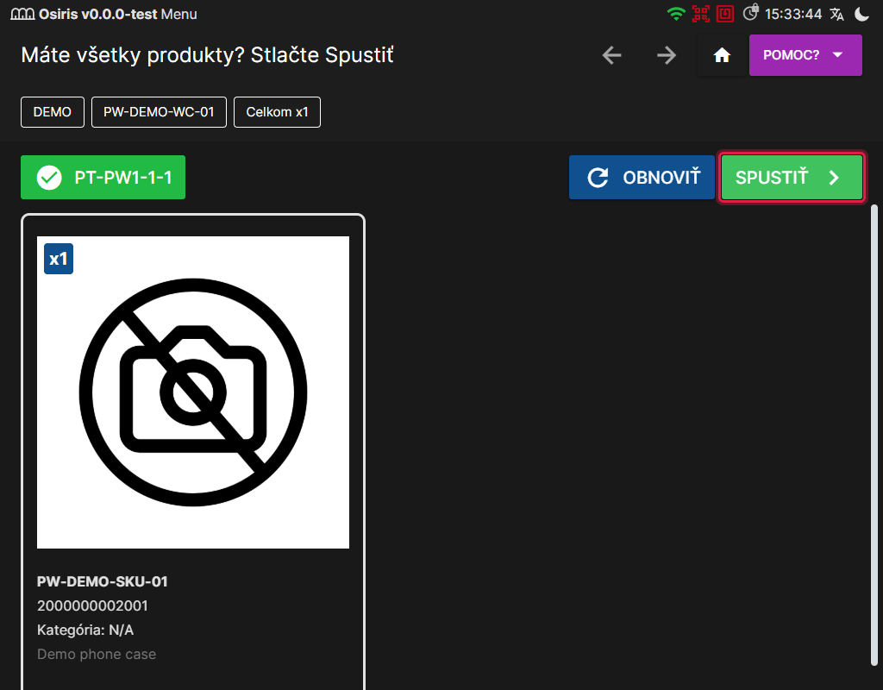Click the red square device status icon

click(724, 14)
